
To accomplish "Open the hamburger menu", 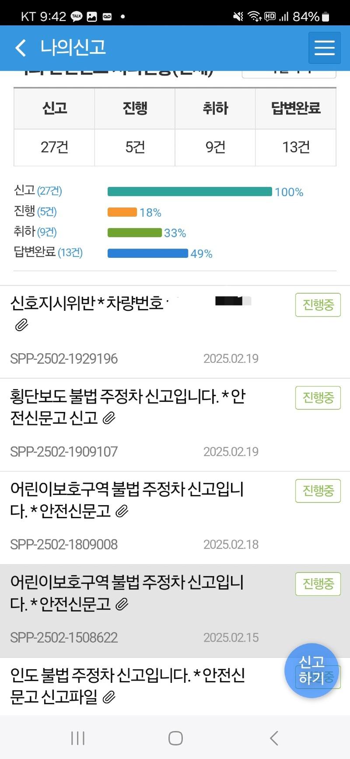I will (x=325, y=48).
